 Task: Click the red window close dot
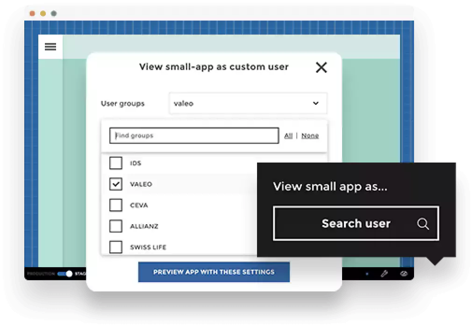(x=32, y=14)
